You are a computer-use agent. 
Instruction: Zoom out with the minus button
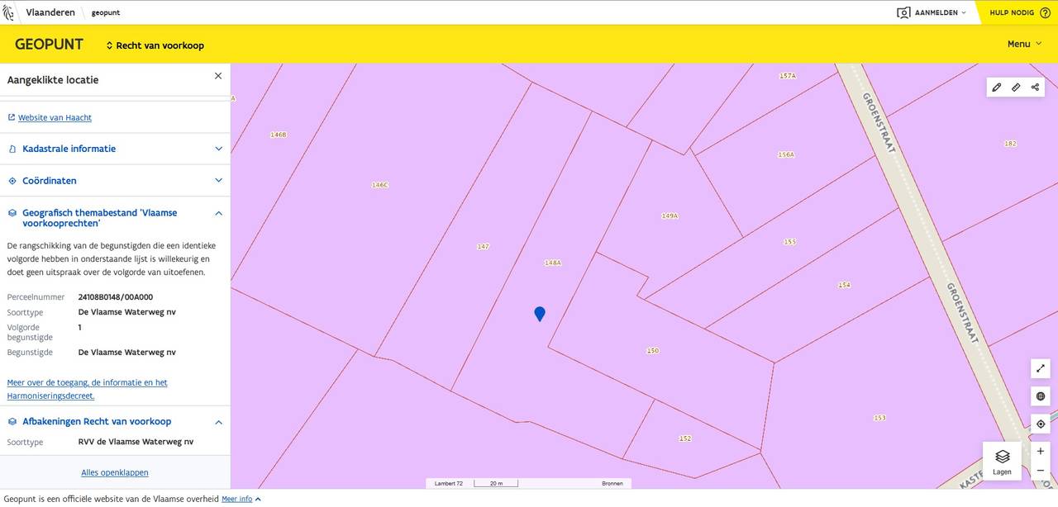(x=1040, y=471)
